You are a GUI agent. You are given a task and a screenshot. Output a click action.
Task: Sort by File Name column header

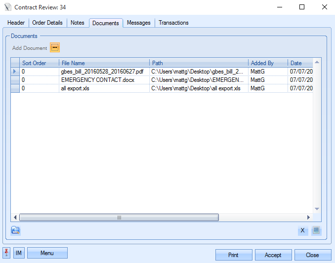click(104, 63)
